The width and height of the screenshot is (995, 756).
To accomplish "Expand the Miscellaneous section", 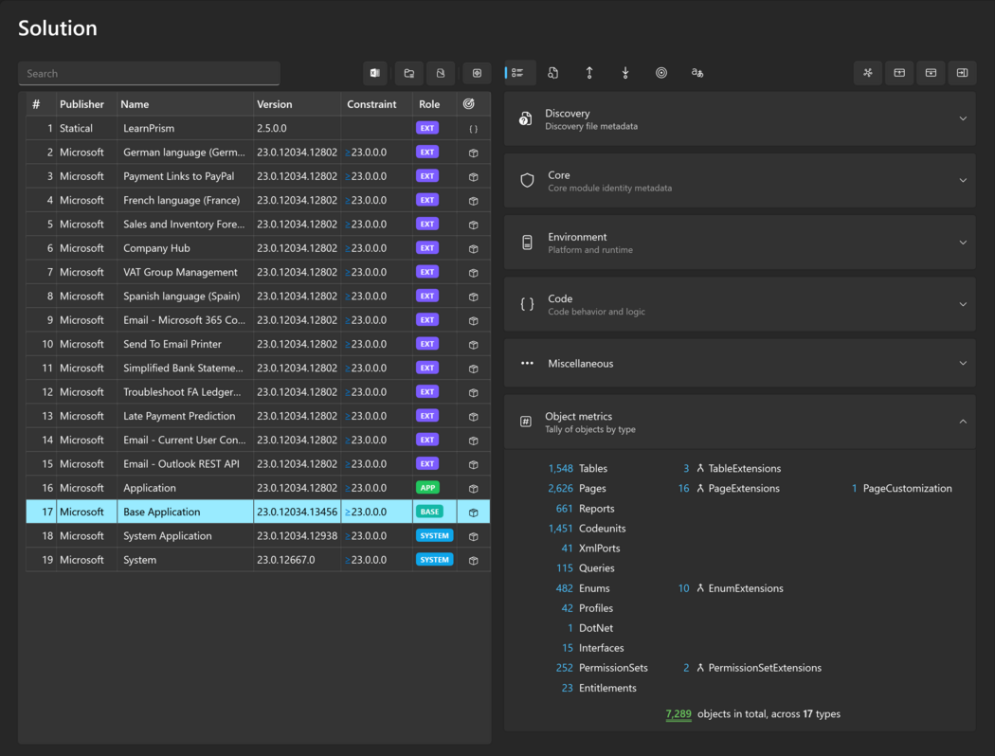I will pos(740,364).
